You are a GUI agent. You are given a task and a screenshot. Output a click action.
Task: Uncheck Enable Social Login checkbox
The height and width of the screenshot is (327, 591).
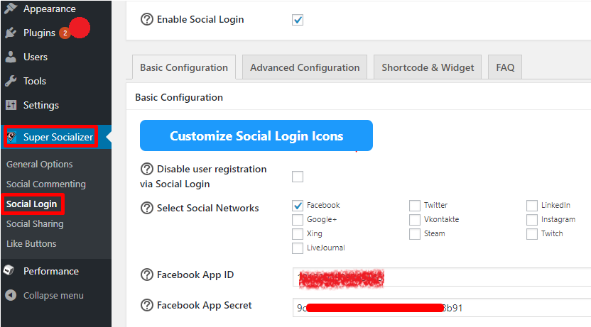coord(298,20)
